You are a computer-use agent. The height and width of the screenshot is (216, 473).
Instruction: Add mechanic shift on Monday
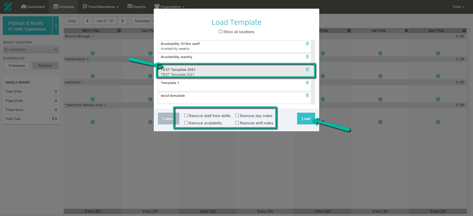92,99
